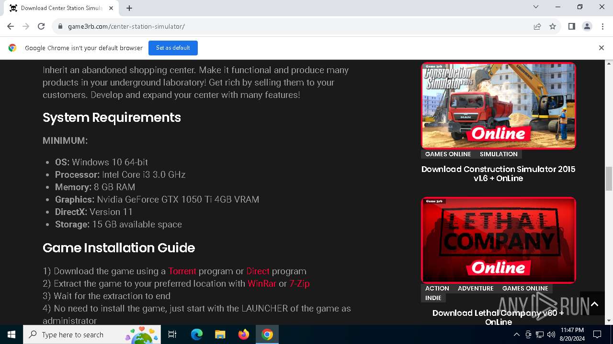Viewport: 613px width, 344px height.
Task: Select the ADVENTURE category tag
Action: 476,288
